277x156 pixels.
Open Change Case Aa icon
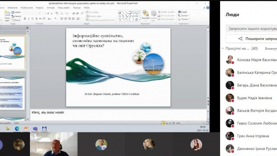pyautogui.click(x=49, y=18)
